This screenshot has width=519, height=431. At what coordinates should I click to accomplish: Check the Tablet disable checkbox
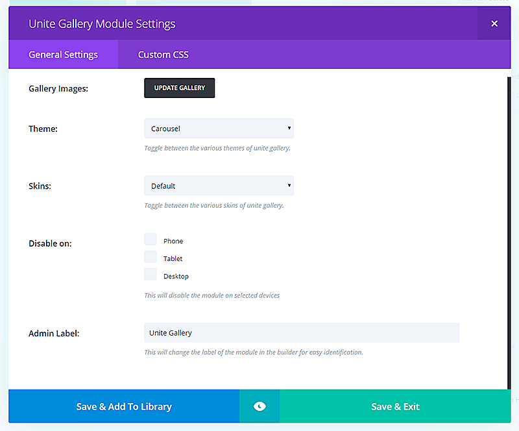click(151, 257)
